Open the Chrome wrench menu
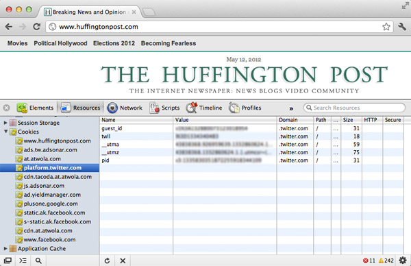Viewport: 411px width, 266px height. [x=402, y=27]
